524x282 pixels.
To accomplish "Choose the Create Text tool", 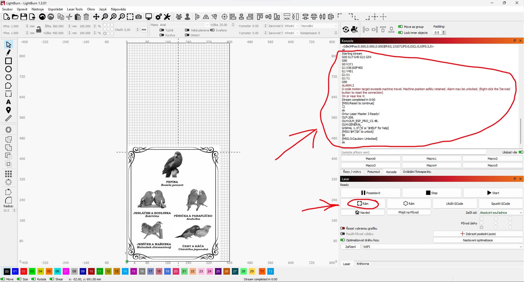I will [8, 102].
